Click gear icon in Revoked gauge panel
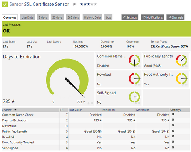 (139, 85)
